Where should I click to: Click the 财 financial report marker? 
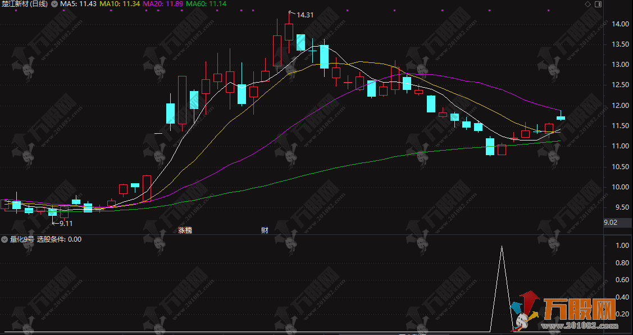264,230
